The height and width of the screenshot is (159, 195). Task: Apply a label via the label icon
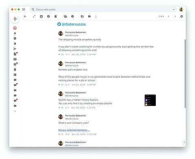[89, 16]
